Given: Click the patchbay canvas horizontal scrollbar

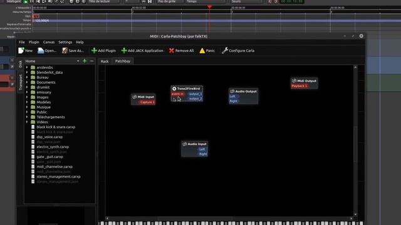Looking at the screenshot, I should 229,218.
